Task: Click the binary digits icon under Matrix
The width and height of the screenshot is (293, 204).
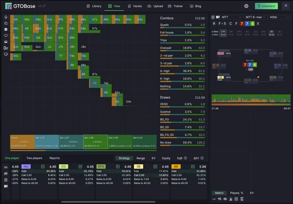Action: tap(242, 199)
